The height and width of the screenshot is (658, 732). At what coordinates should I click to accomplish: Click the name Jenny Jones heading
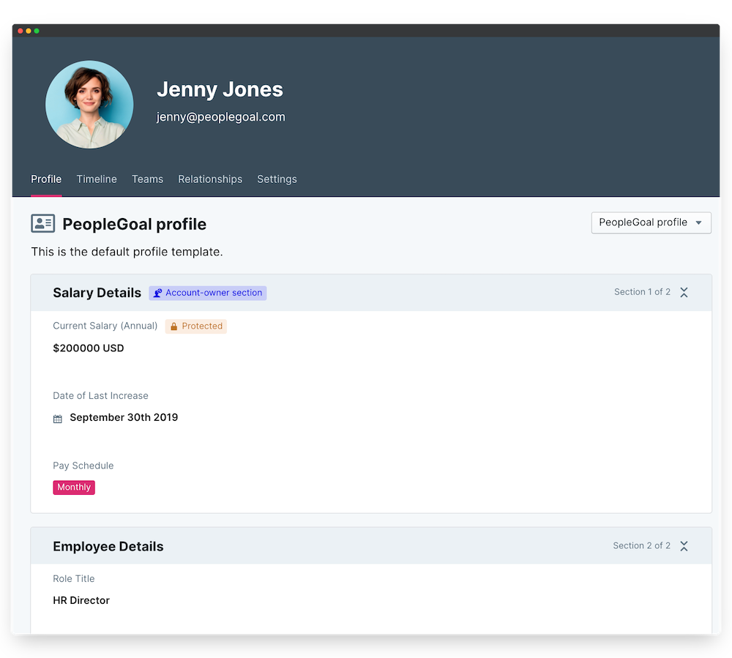click(x=220, y=89)
